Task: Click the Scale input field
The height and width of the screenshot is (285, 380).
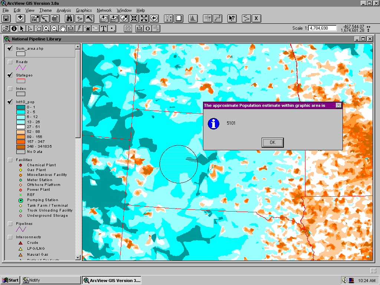Action: (x=322, y=28)
